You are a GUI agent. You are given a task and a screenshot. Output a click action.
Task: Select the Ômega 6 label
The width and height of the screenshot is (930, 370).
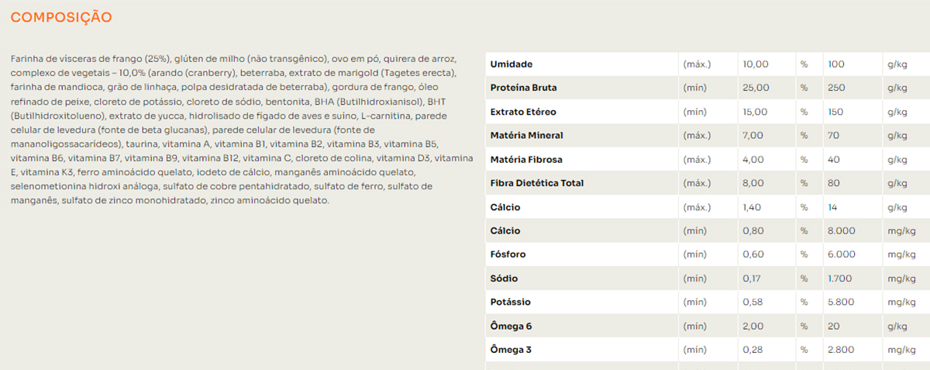click(x=511, y=326)
